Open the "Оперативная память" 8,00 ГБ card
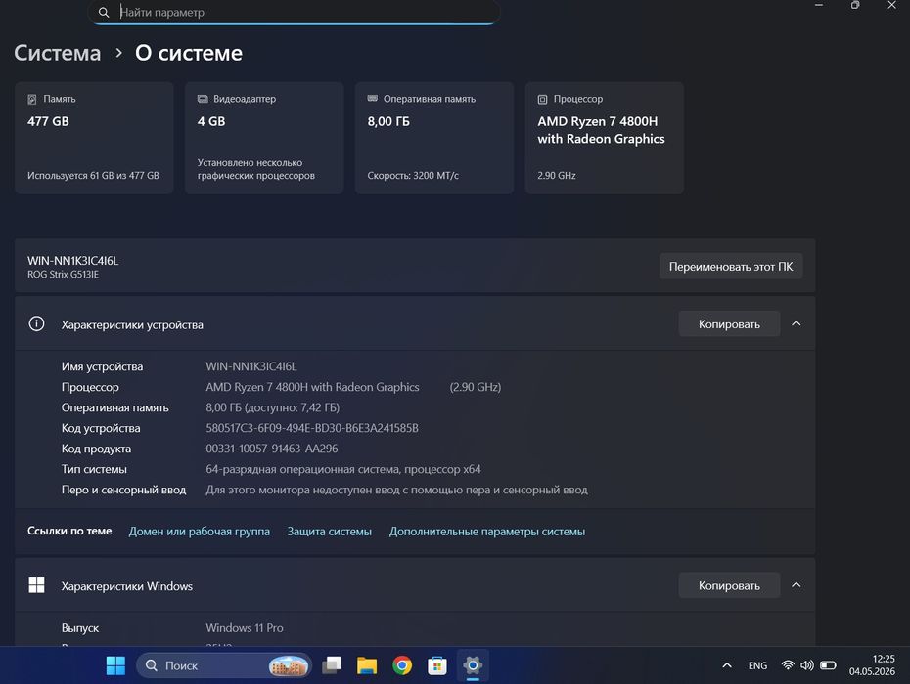 pos(434,138)
